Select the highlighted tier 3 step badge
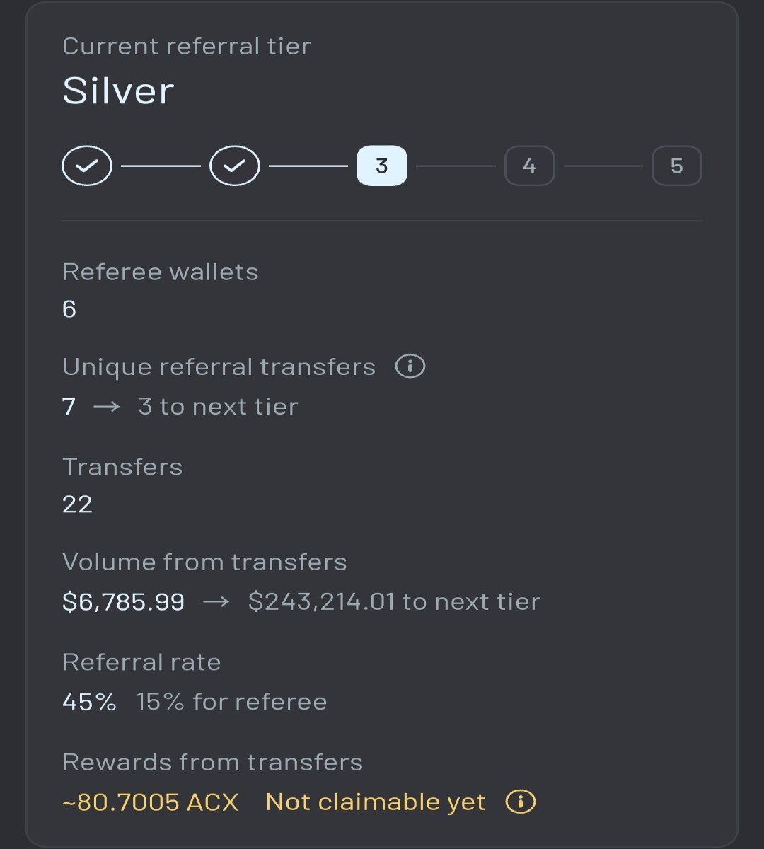Image resolution: width=764 pixels, height=849 pixels. [382, 166]
